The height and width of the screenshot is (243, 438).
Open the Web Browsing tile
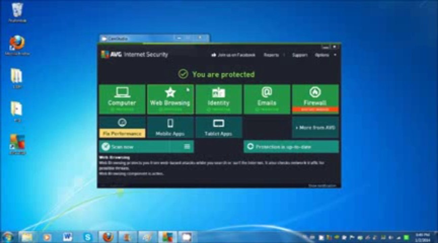pyautogui.click(x=170, y=99)
